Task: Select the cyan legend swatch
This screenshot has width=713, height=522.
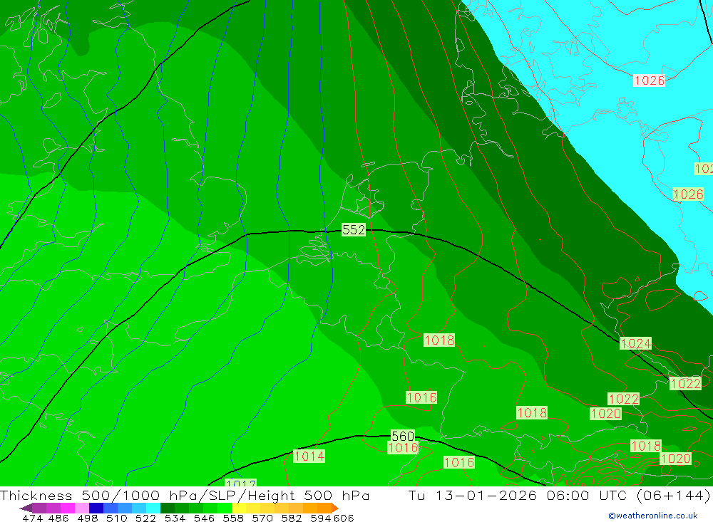Action: [x=153, y=508]
